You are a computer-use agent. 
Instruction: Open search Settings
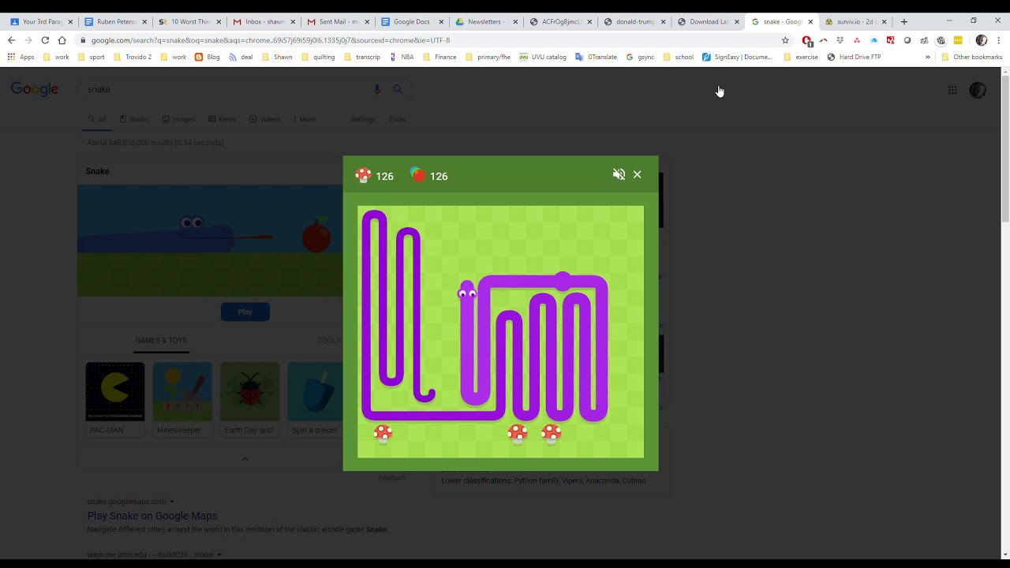pos(363,119)
